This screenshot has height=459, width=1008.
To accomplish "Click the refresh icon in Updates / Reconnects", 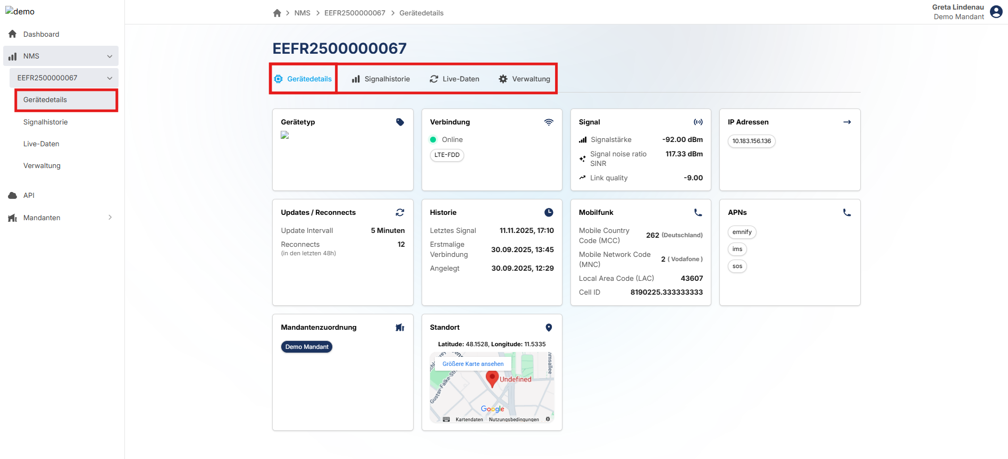I will [x=400, y=213].
